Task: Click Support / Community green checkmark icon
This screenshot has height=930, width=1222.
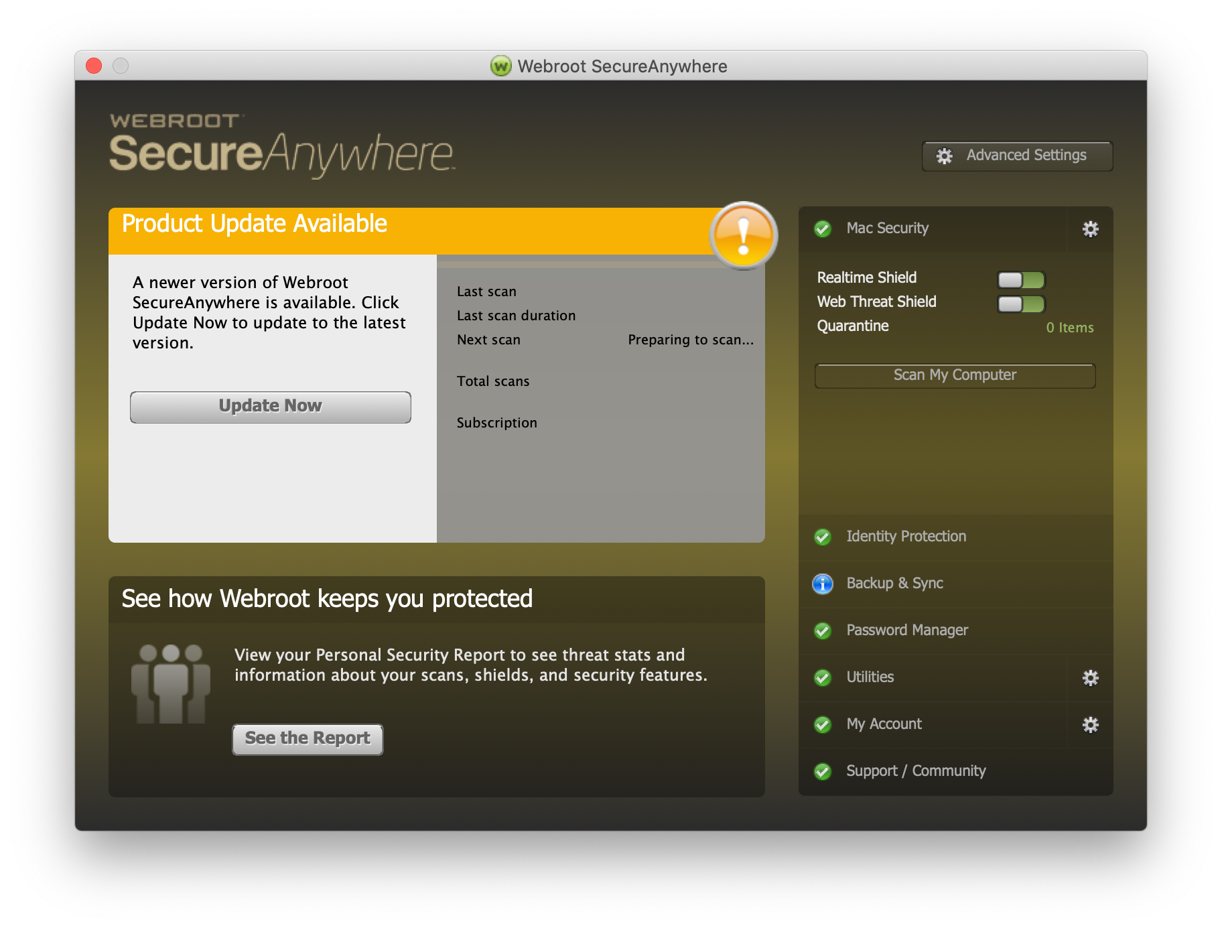Action: point(823,771)
